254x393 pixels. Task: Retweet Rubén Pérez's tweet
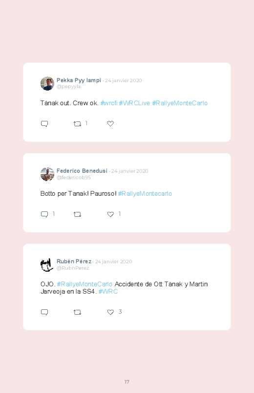tap(77, 312)
